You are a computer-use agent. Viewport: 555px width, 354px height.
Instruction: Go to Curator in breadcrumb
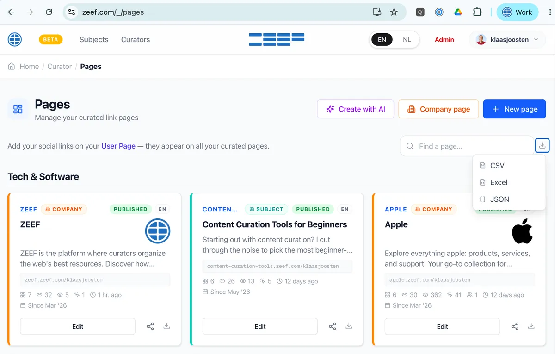(x=60, y=67)
